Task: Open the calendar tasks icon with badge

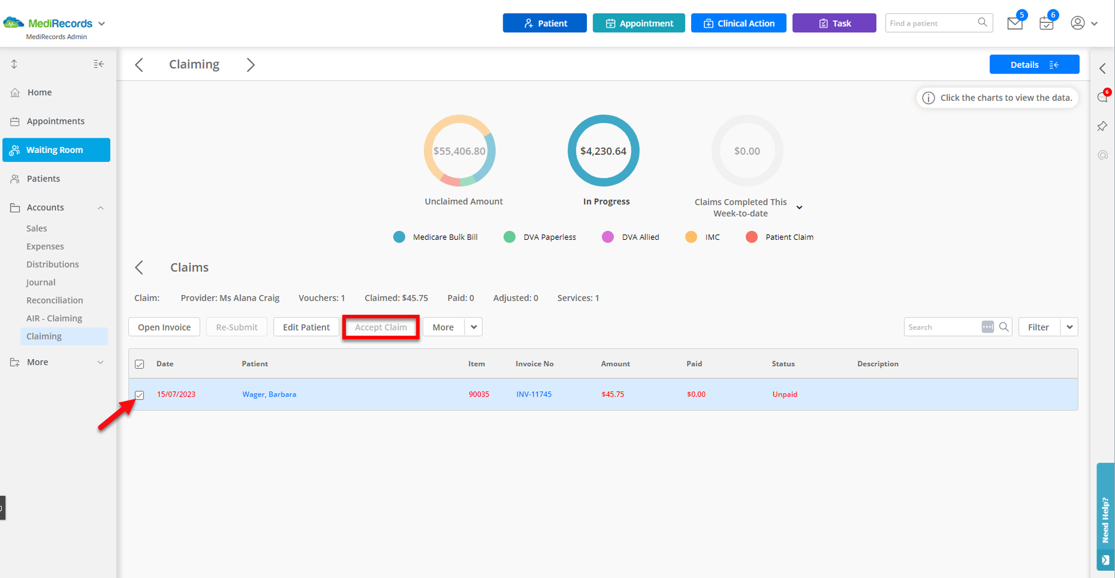Action: tap(1046, 23)
